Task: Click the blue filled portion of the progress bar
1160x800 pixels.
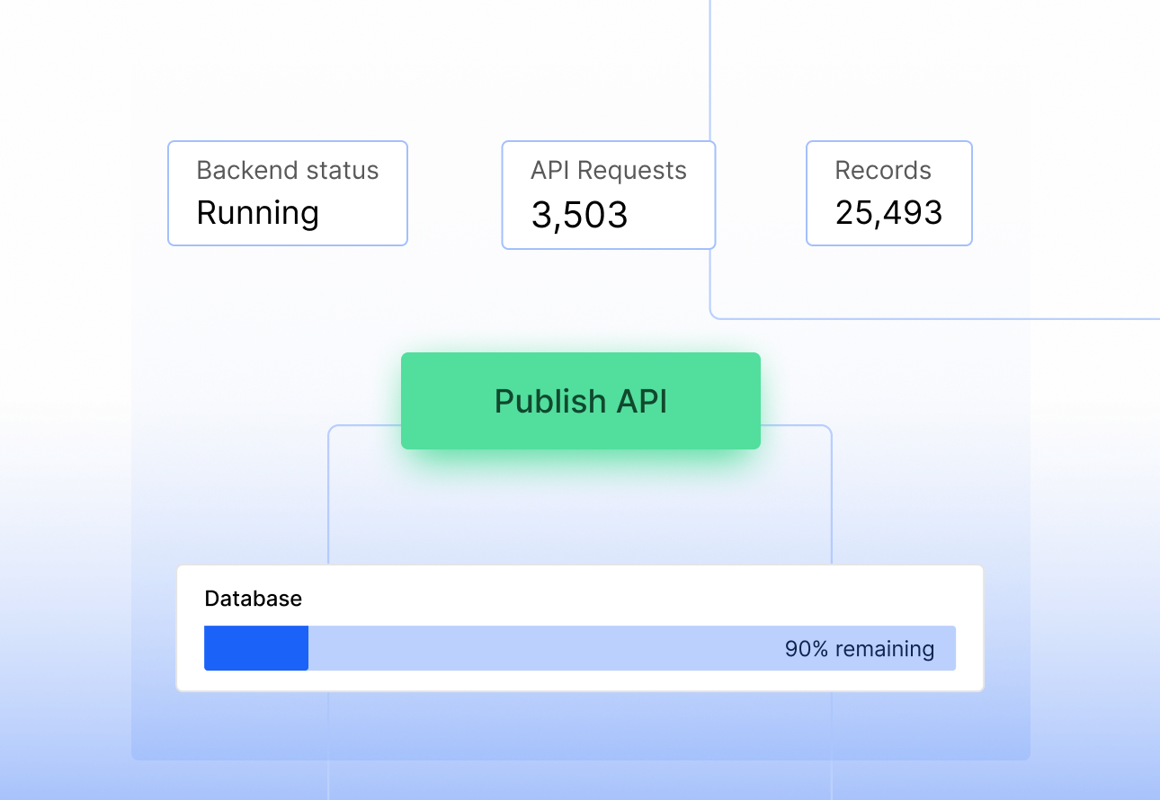Action: [255, 647]
